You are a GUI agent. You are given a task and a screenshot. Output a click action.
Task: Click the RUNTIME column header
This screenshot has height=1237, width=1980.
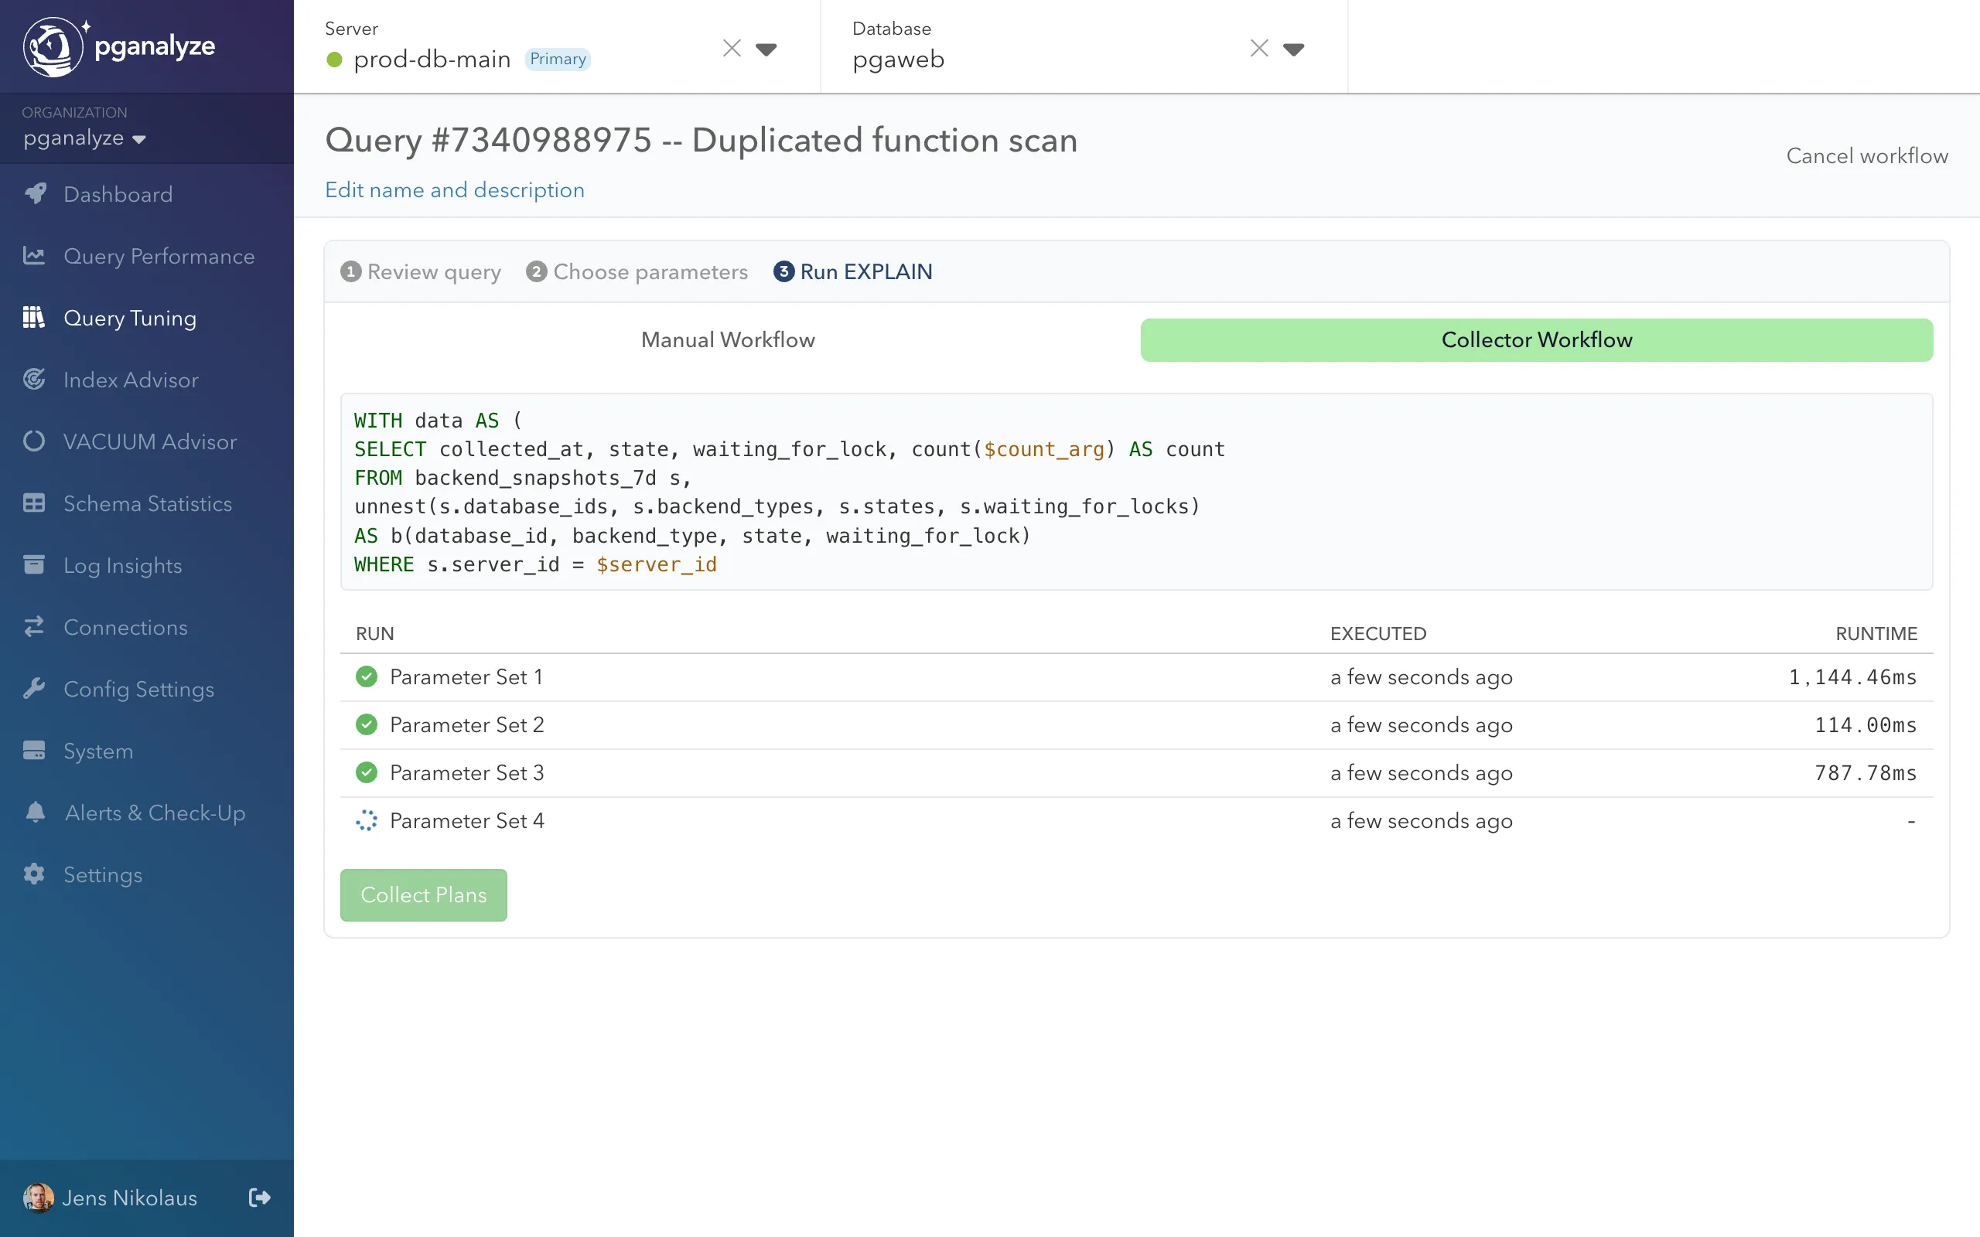(1876, 633)
